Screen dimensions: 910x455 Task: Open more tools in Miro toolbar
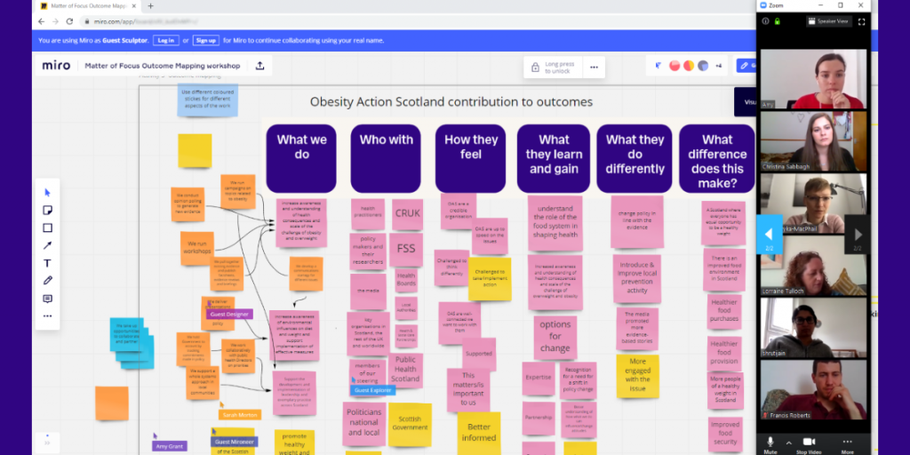click(48, 316)
